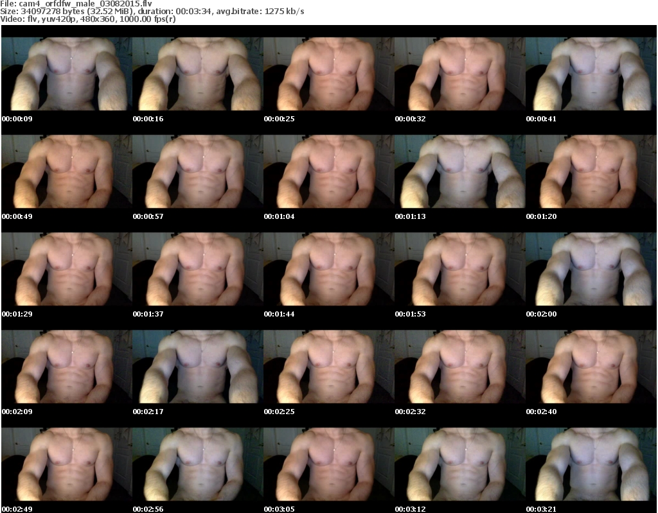Click the 00:02:49 timestamp label

(x=17, y=509)
